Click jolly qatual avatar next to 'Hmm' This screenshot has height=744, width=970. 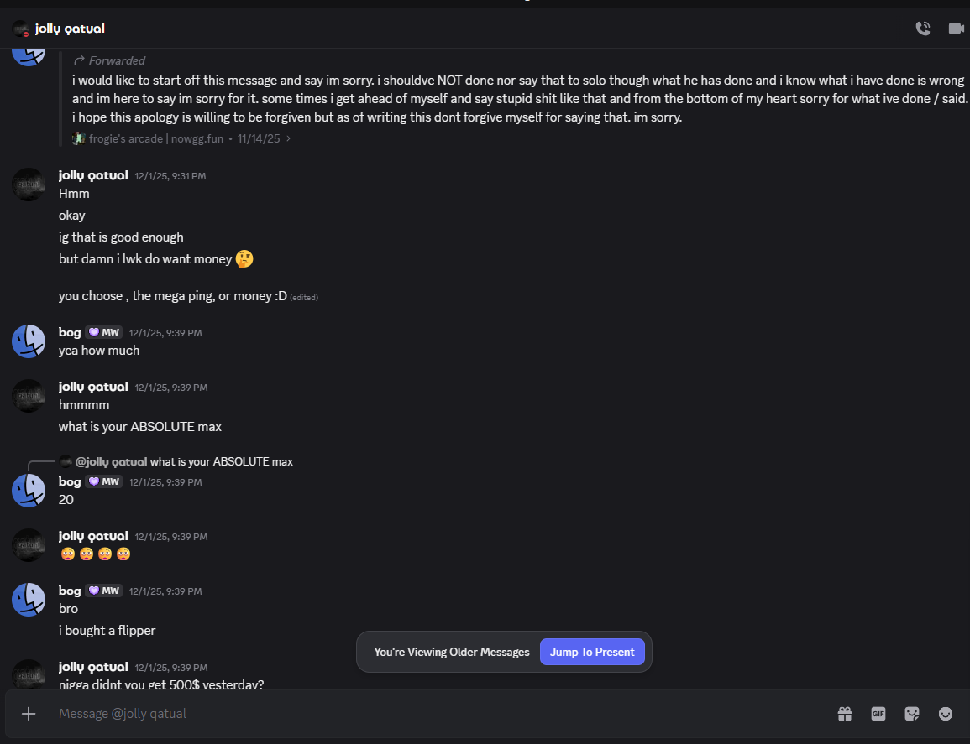pyautogui.click(x=28, y=185)
